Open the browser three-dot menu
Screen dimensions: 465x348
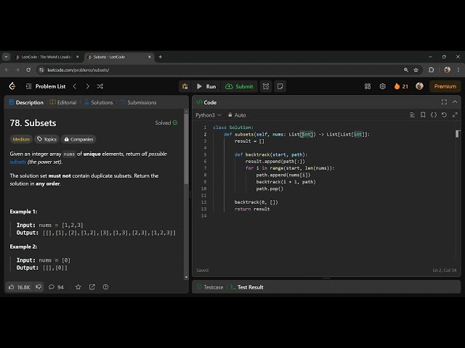[x=458, y=70]
